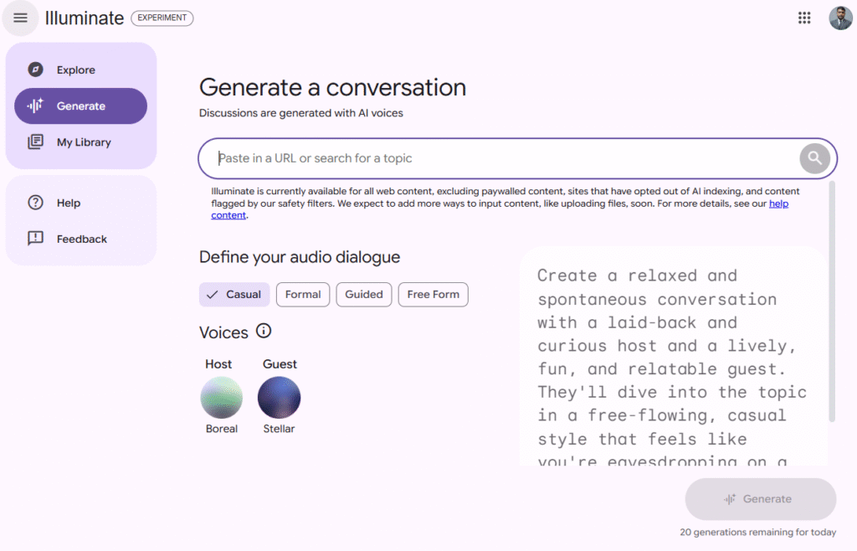Click the Casual chip checkmark icon
The image size is (857, 551).
tap(212, 295)
